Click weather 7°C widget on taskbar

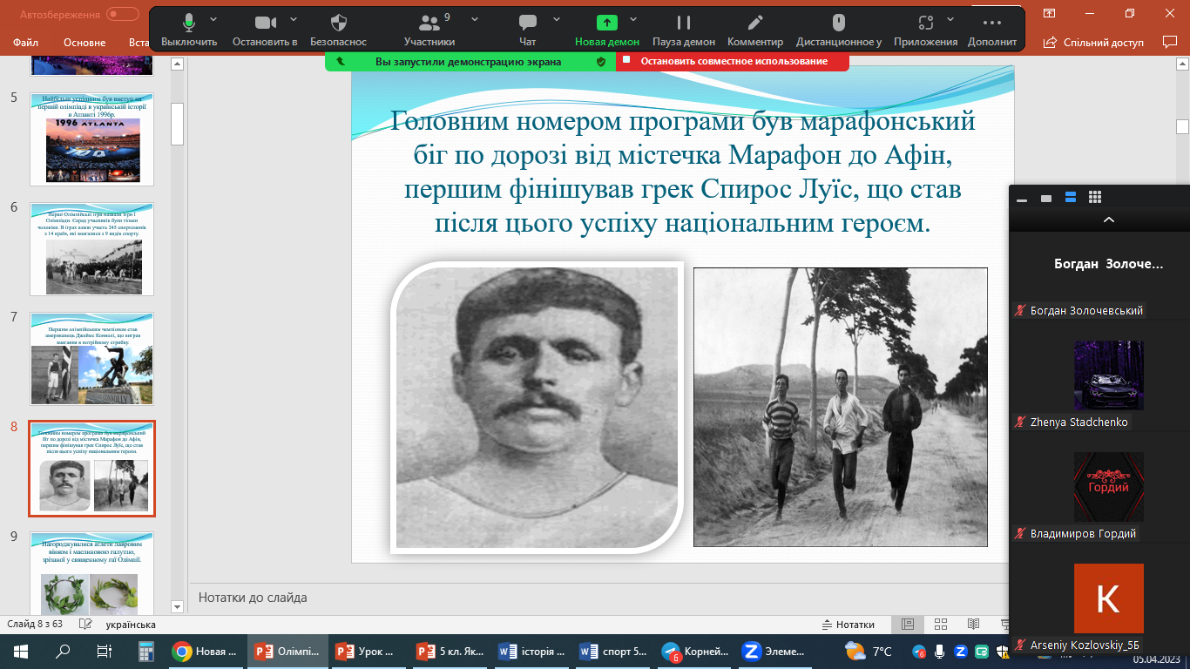coord(869,651)
